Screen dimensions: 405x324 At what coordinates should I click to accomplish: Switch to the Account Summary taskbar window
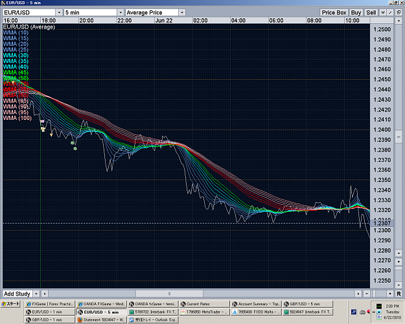pos(256,304)
